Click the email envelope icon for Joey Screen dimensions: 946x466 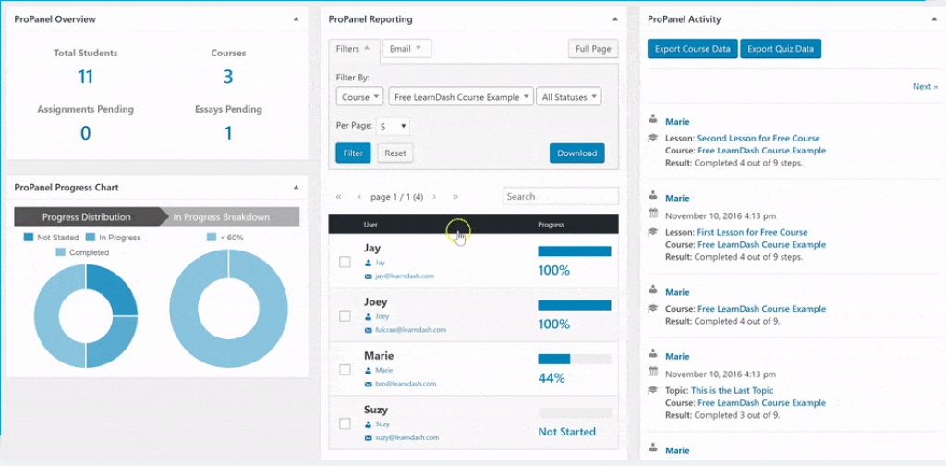368,329
